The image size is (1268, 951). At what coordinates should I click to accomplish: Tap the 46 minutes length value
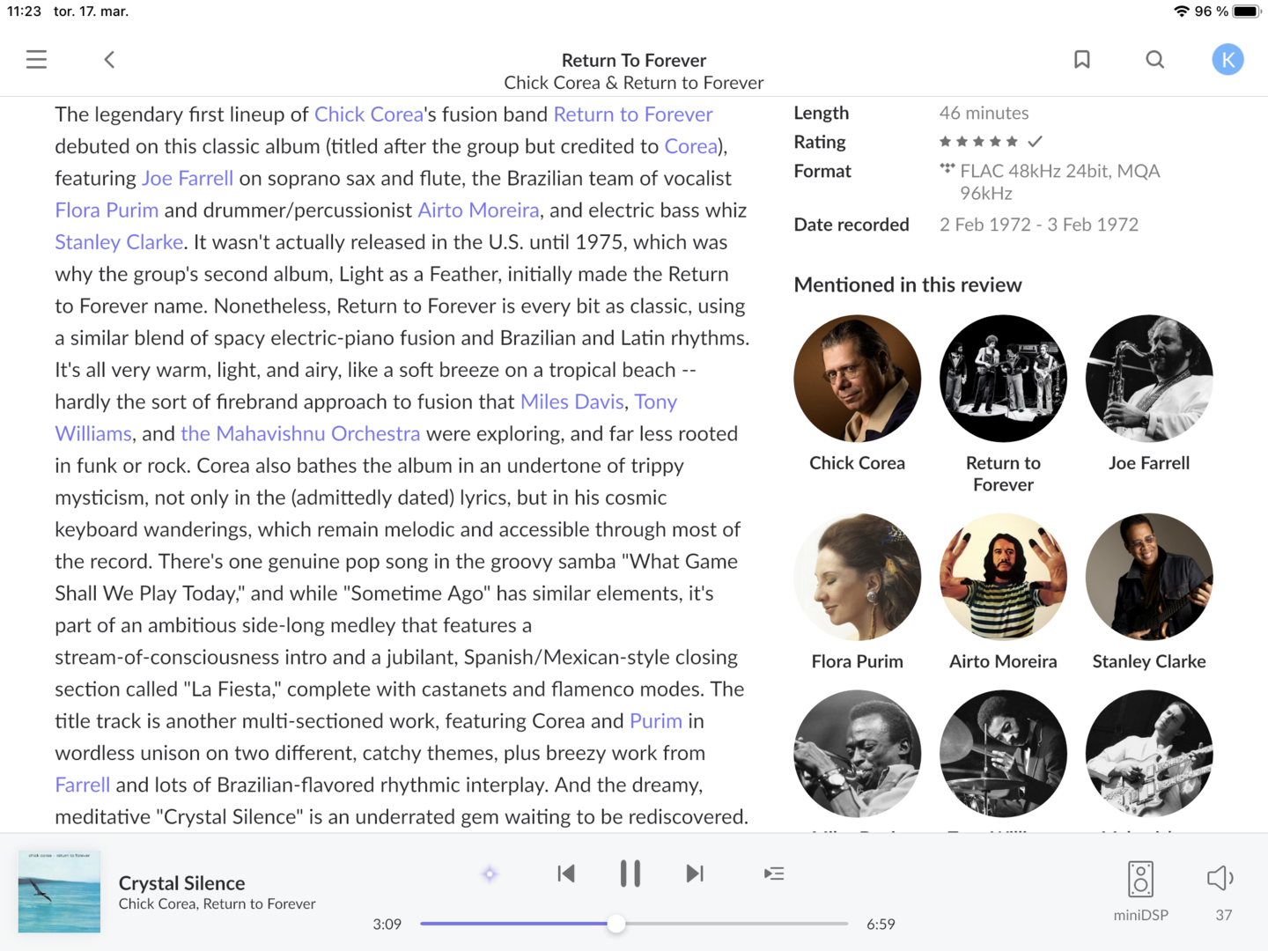[x=984, y=113]
